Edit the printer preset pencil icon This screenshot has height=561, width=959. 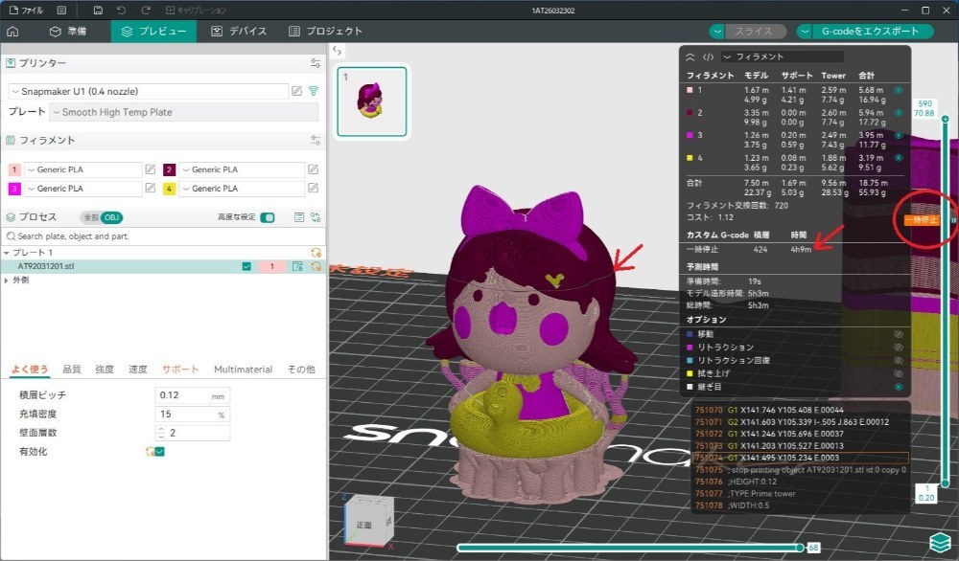pos(296,92)
